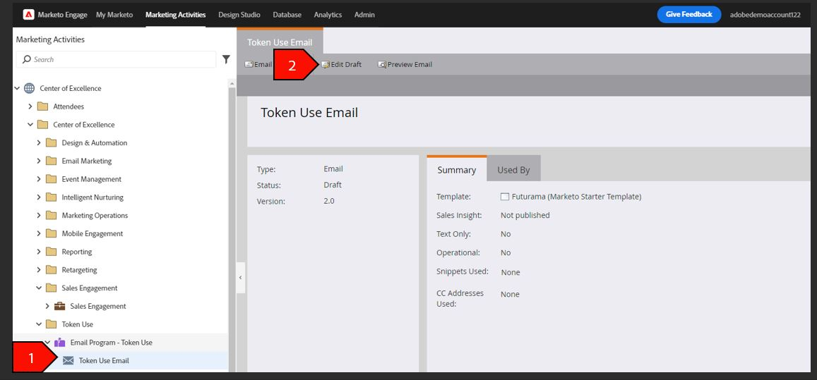Click the Attendees folder icon
Image resolution: width=817 pixels, height=380 pixels.
click(43, 106)
